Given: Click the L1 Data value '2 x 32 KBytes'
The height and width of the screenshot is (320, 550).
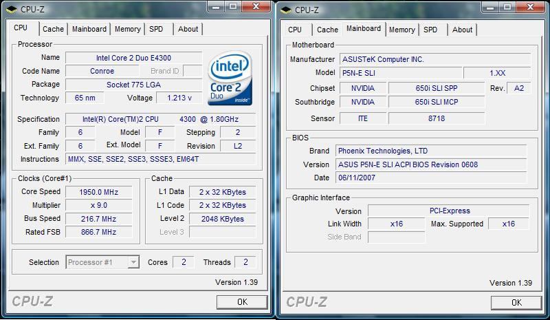Looking at the screenshot, I should (222, 192).
